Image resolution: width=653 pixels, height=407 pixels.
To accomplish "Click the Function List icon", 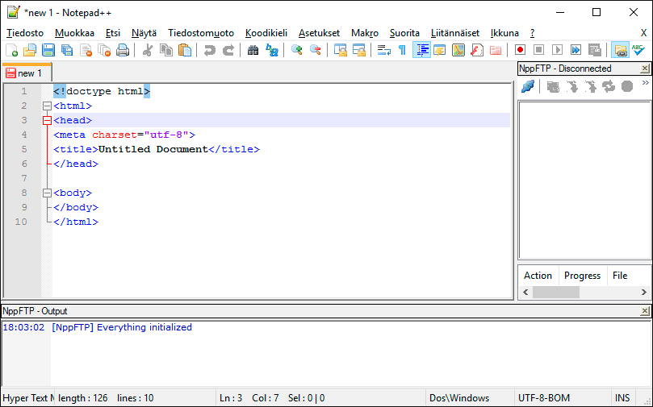I will pyautogui.click(x=477, y=50).
